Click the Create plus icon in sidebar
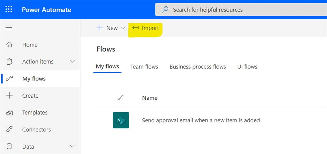 [x=9, y=95]
